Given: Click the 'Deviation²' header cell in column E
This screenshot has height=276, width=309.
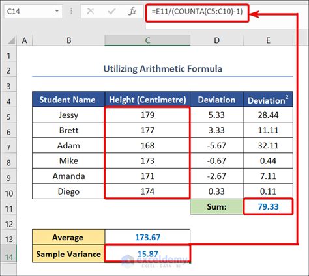Looking at the screenshot, I should tap(268, 100).
